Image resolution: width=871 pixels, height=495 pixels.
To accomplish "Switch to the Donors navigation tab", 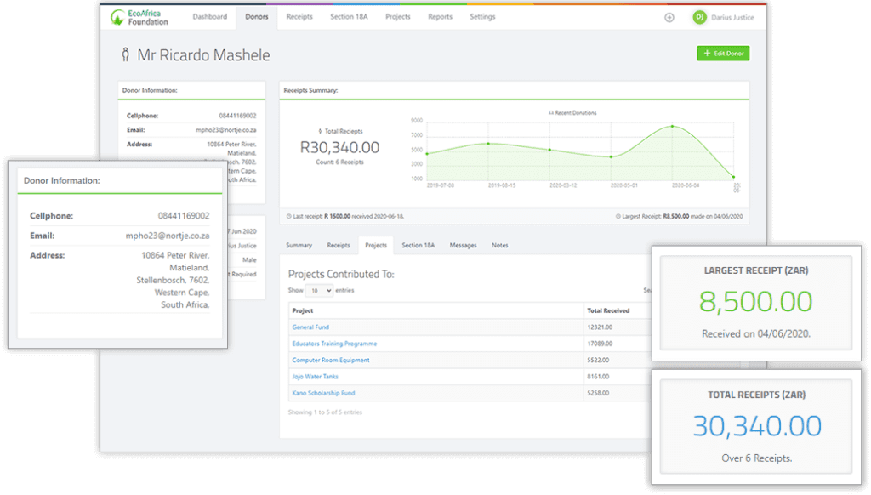I will [x=256, y=15].
